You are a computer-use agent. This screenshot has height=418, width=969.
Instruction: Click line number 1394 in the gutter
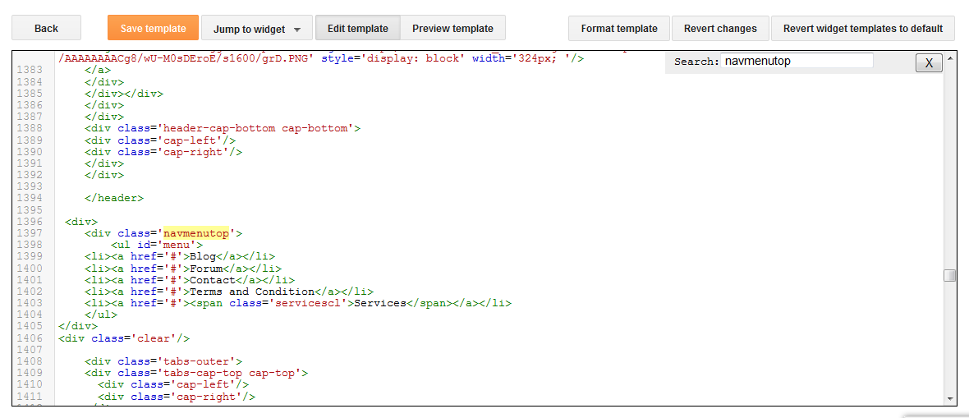point(30,198)
